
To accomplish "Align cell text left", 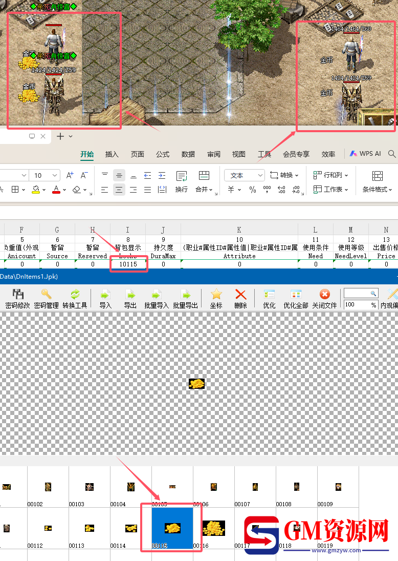I will (105, 190).
